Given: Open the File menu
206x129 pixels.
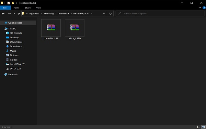Looking at the screenshot, I should (5, 8).
